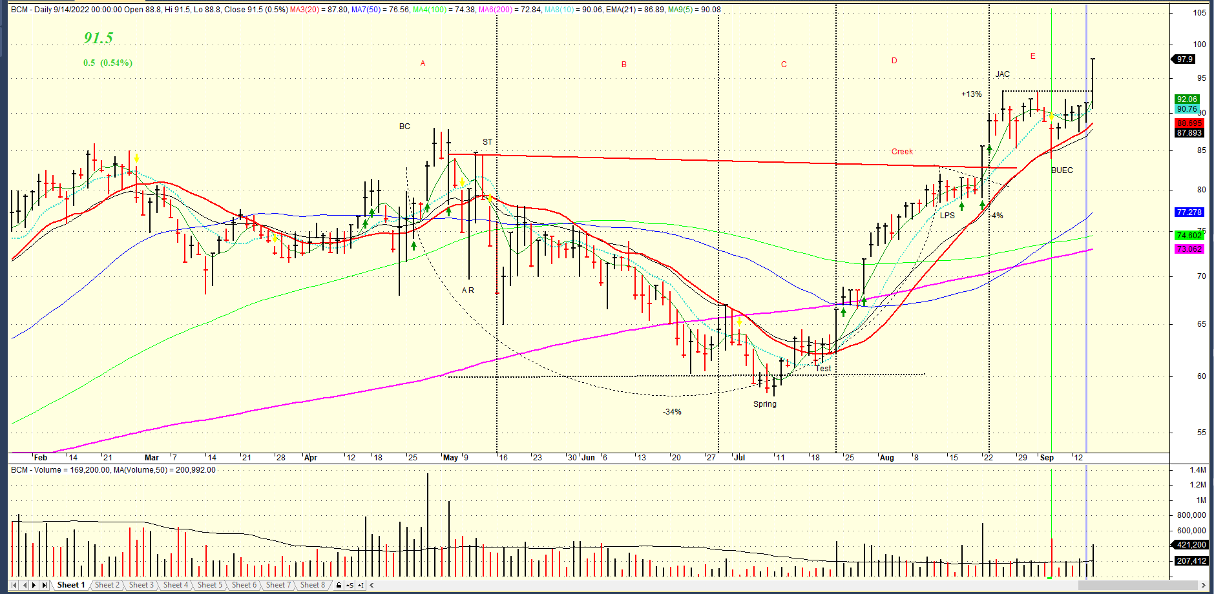Click the next sheet arrow

[x=34, y=585]
